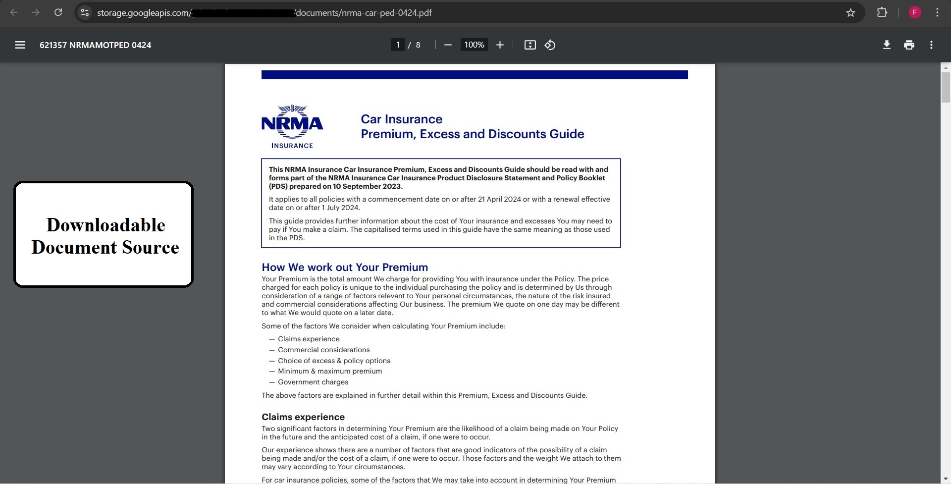Bookmark this page with the star
951x484 pixels.
click(850, 13)
